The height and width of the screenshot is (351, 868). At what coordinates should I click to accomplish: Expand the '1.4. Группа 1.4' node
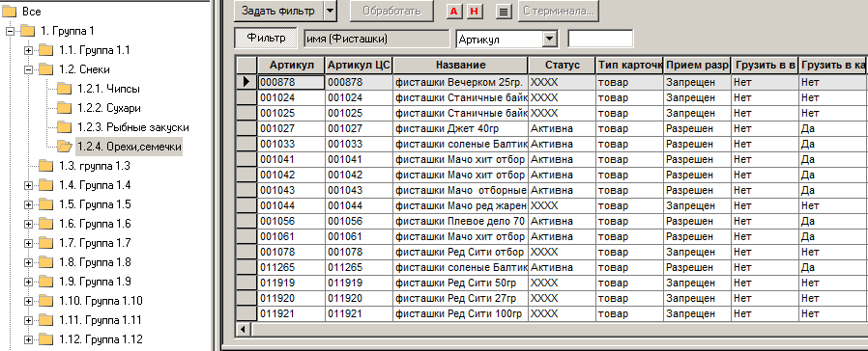point(28,185)
